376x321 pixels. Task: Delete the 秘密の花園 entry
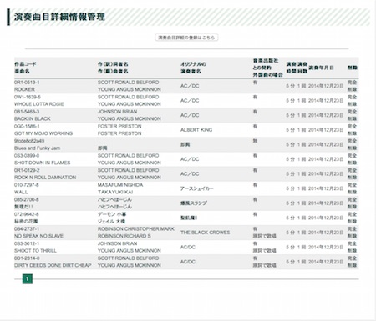(352, 218)
